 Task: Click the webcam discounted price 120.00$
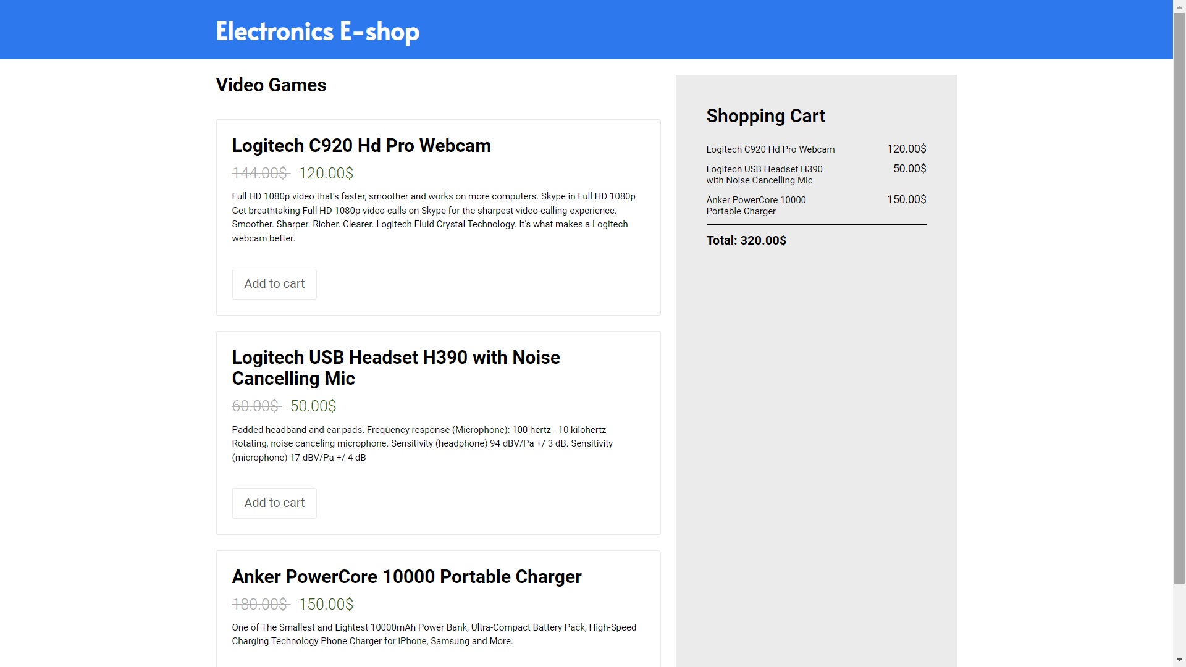pos(326,174)
